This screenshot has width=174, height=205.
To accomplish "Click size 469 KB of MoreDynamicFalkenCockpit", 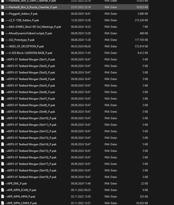I will (x=144, y=33).
